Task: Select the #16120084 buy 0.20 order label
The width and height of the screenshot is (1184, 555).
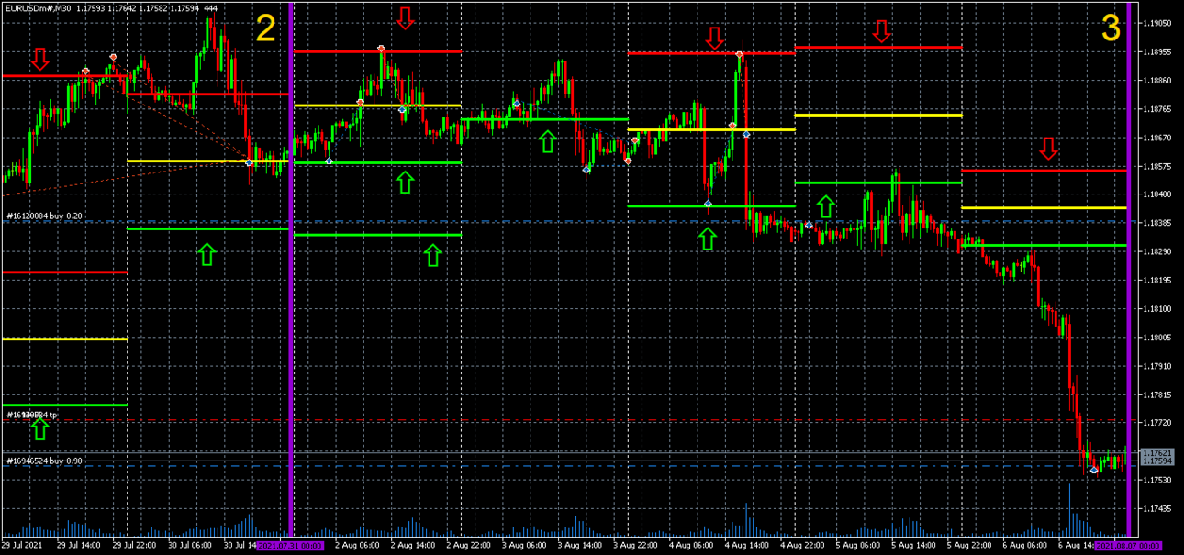Action: (x=44, y=216)
